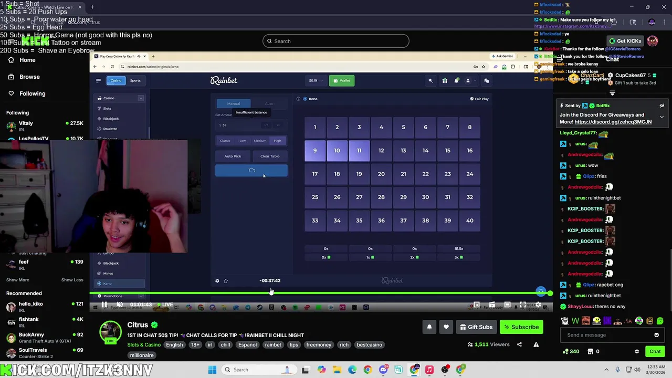672x378 pixels.
Task: Show Keno game info icon
Action: click(298, 99)
